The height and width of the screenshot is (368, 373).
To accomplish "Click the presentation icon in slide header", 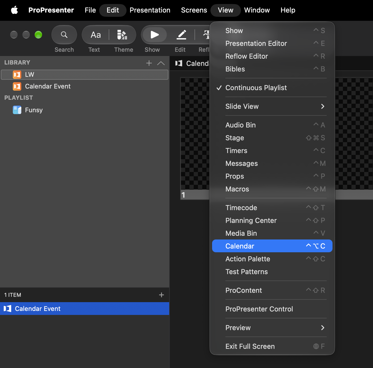I will coord(179,63).
